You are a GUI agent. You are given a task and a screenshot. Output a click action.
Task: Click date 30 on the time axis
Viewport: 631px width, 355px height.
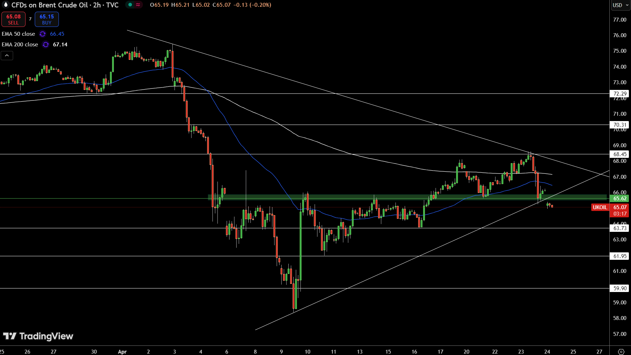(x=94, y=351)
